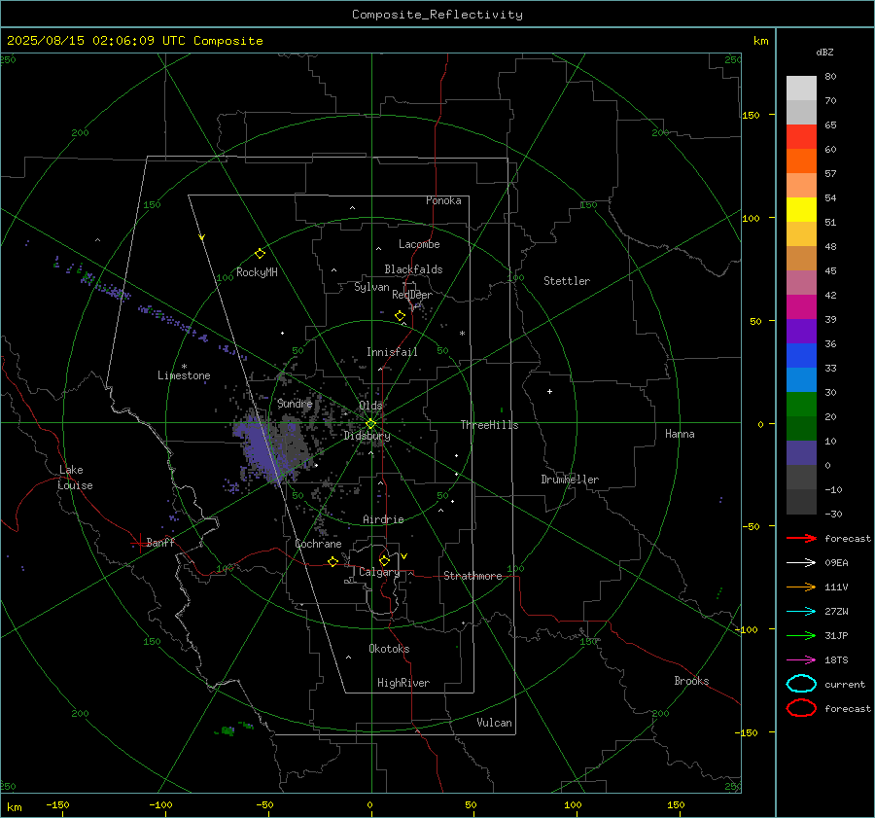The height and width of the screenshot is (818, 875).
Task: Select the yellow 51 dBZ color swatch
Action: (801, 209)
